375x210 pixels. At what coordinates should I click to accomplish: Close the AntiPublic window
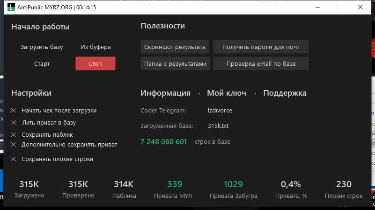(360, 7)
